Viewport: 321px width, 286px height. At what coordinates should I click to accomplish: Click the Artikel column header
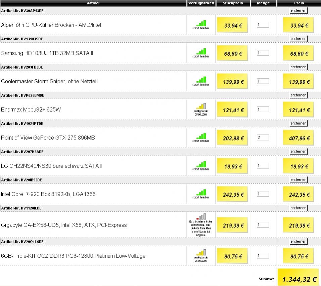pos(93,3)
